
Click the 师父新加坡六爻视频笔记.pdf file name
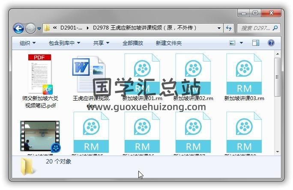tap(40, 102)
